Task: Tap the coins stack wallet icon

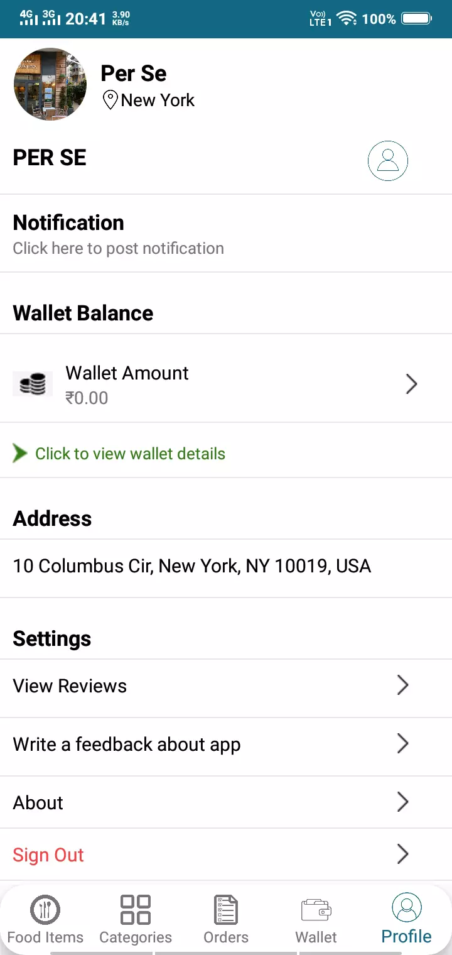Action: click(x=33, y=384)
